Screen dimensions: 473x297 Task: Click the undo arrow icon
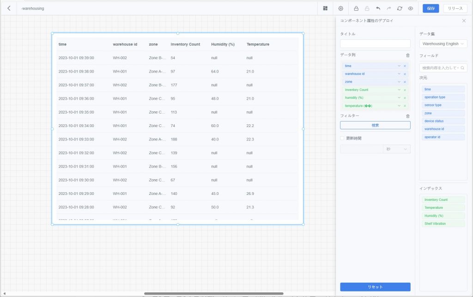pos(378,8)
